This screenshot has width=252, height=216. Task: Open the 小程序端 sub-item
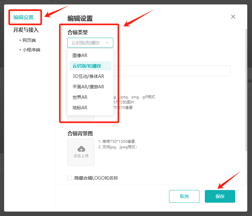coord(31,50)
